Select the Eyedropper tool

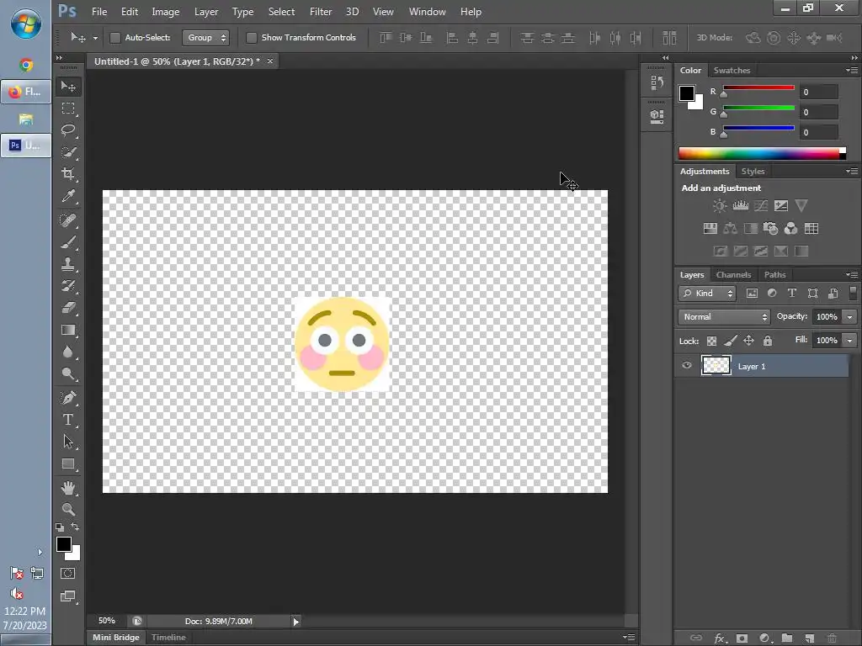coord(68,196)
